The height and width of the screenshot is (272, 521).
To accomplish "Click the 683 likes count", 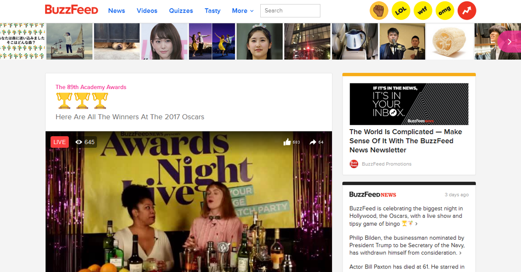I will (x=297, y=142).
